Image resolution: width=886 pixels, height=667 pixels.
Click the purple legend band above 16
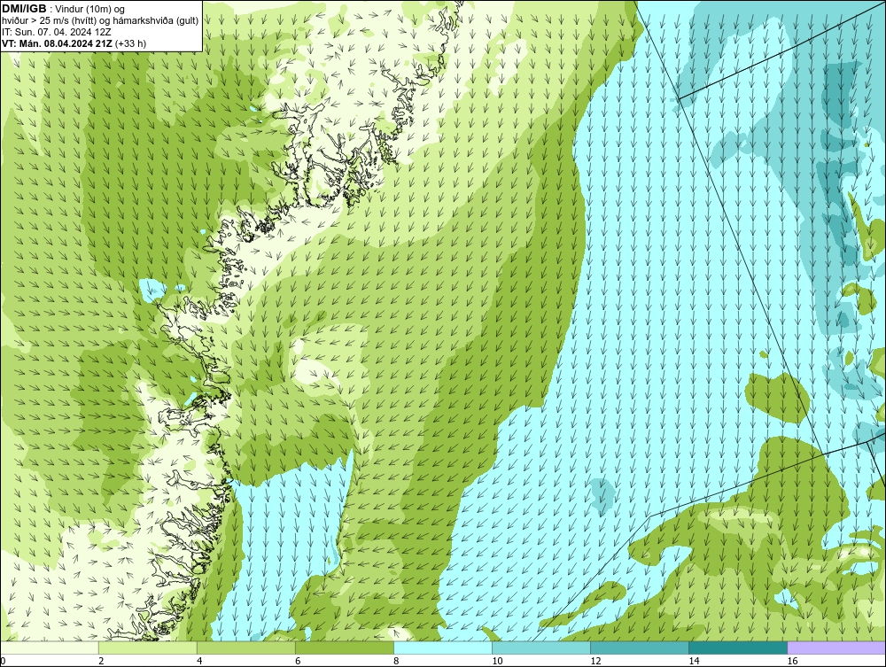point(836,648)
